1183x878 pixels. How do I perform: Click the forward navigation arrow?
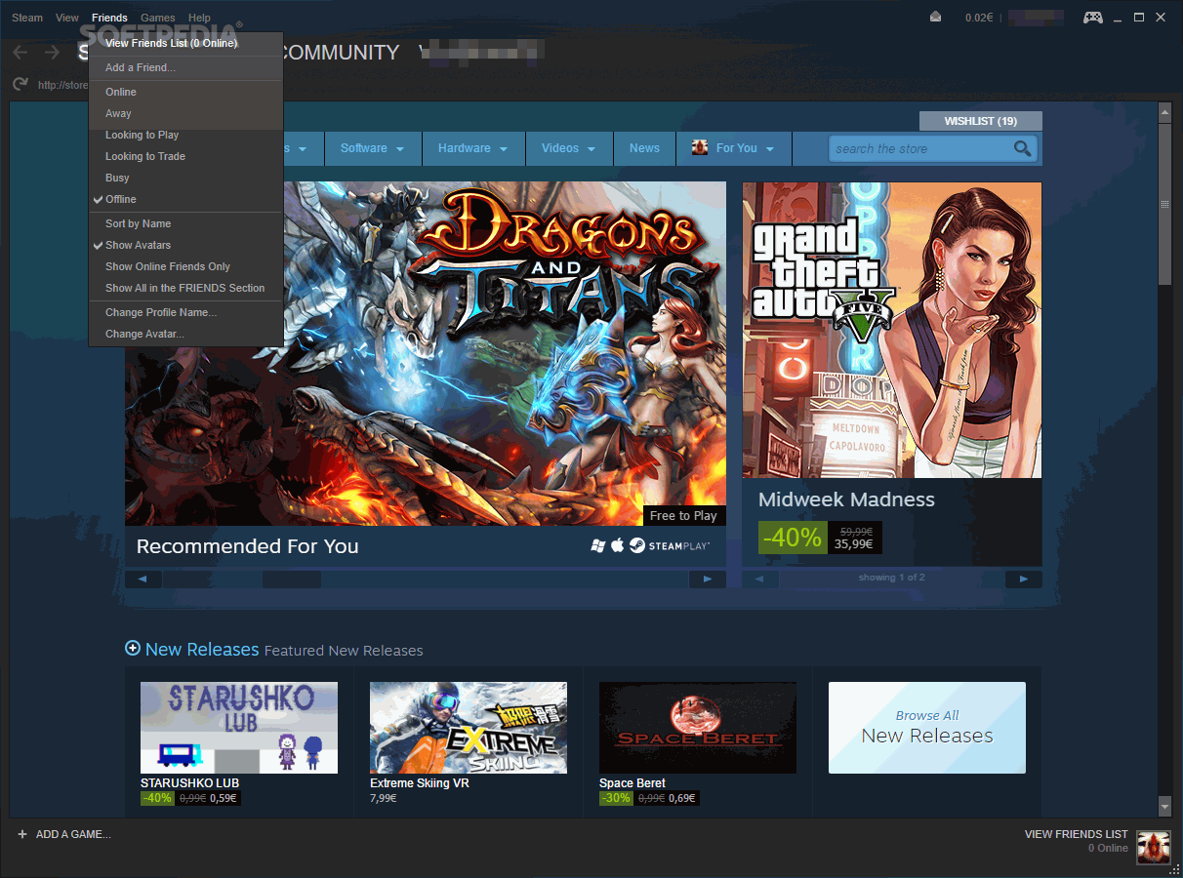pyautogui.click(x=52, y=53)
